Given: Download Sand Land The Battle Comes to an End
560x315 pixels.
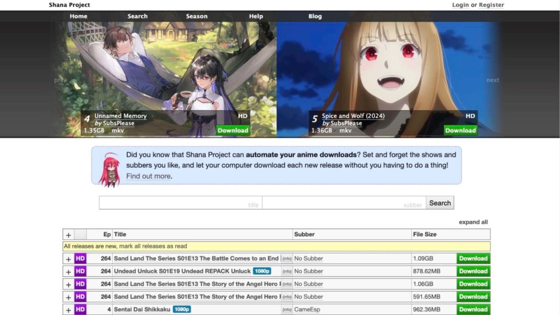Looking at the screenshot, I should 473,259.
